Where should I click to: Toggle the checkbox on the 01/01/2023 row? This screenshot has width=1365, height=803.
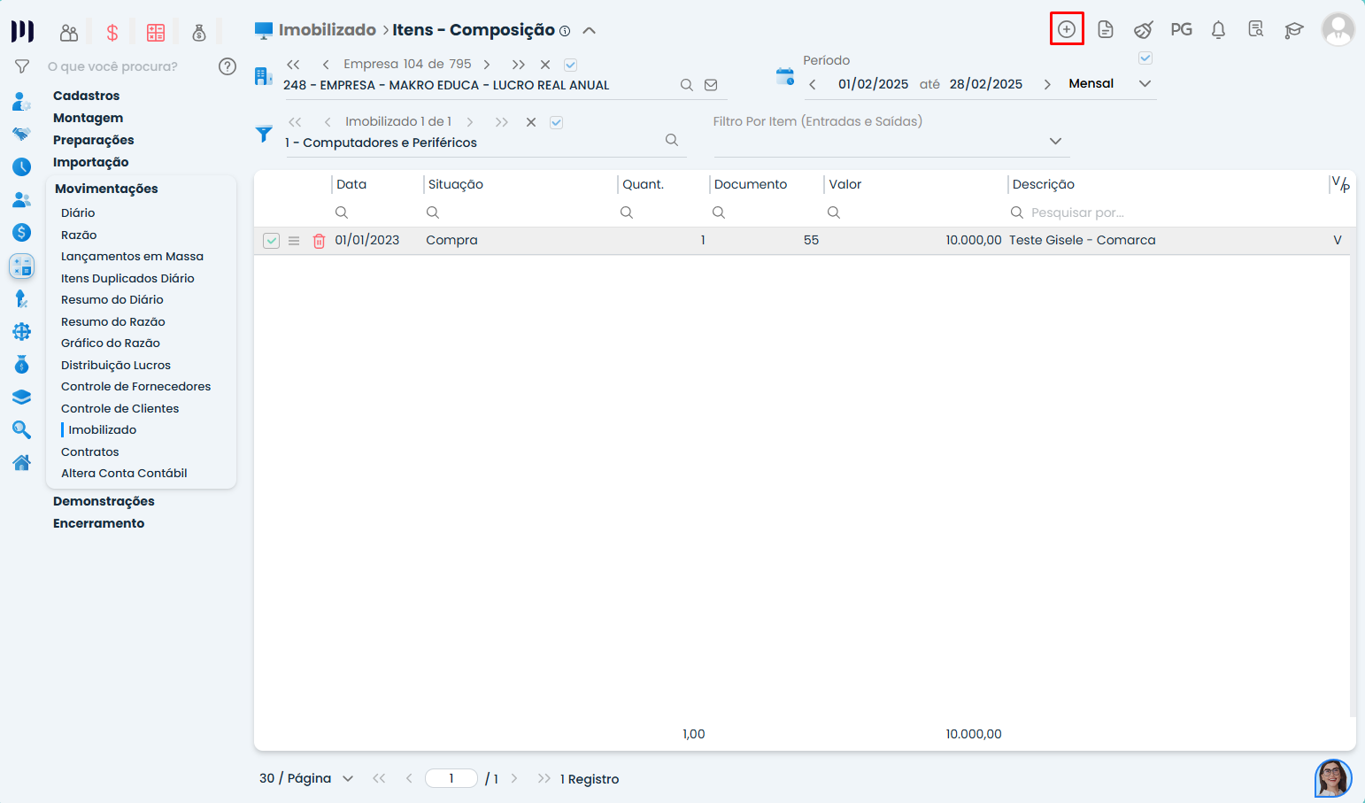point(272,241)
